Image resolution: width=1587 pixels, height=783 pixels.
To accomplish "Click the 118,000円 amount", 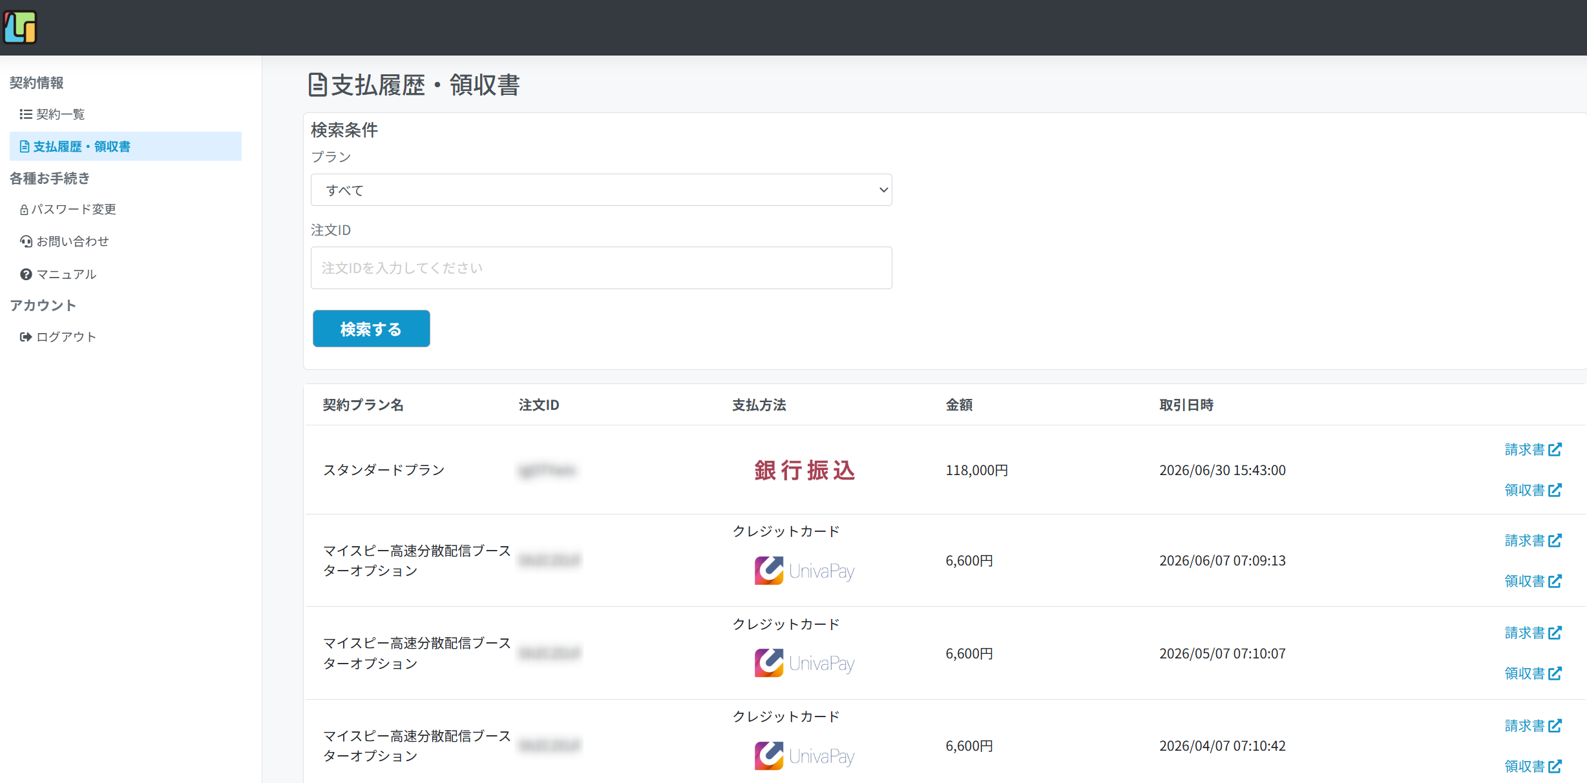I will tap(977, 470).
